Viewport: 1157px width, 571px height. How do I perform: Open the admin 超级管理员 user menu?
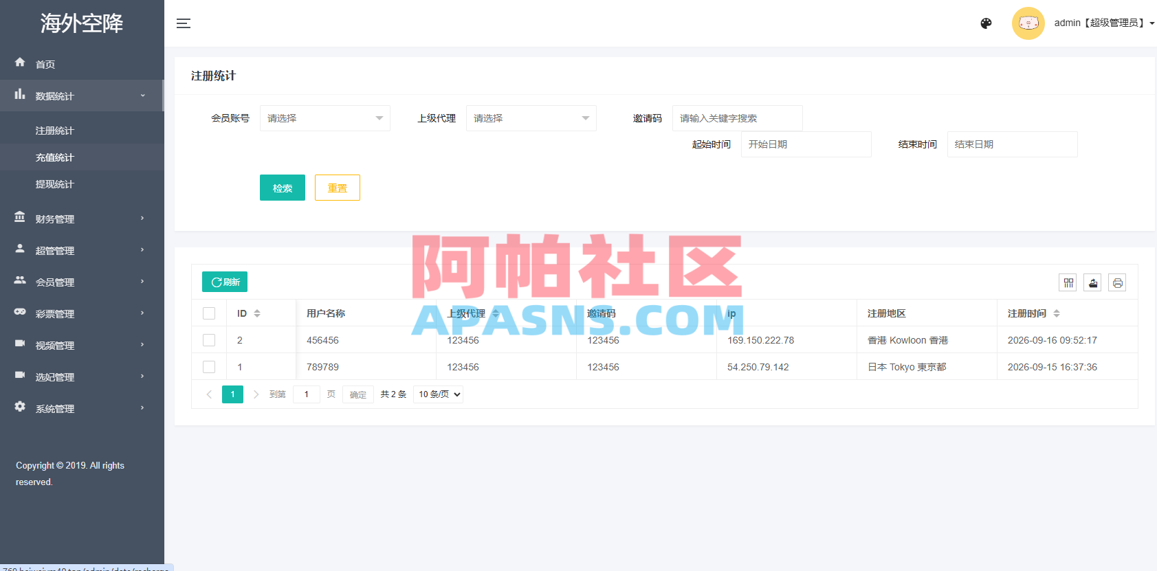click(1104, 23)
